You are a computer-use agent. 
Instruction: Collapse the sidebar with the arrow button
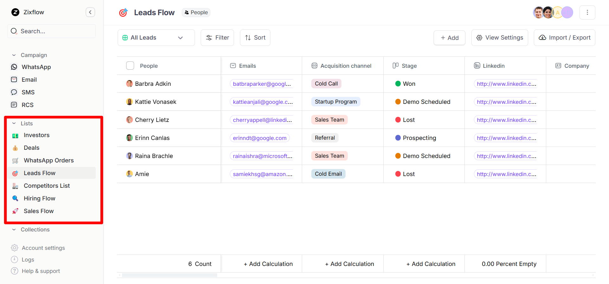[x=90, y=12]
